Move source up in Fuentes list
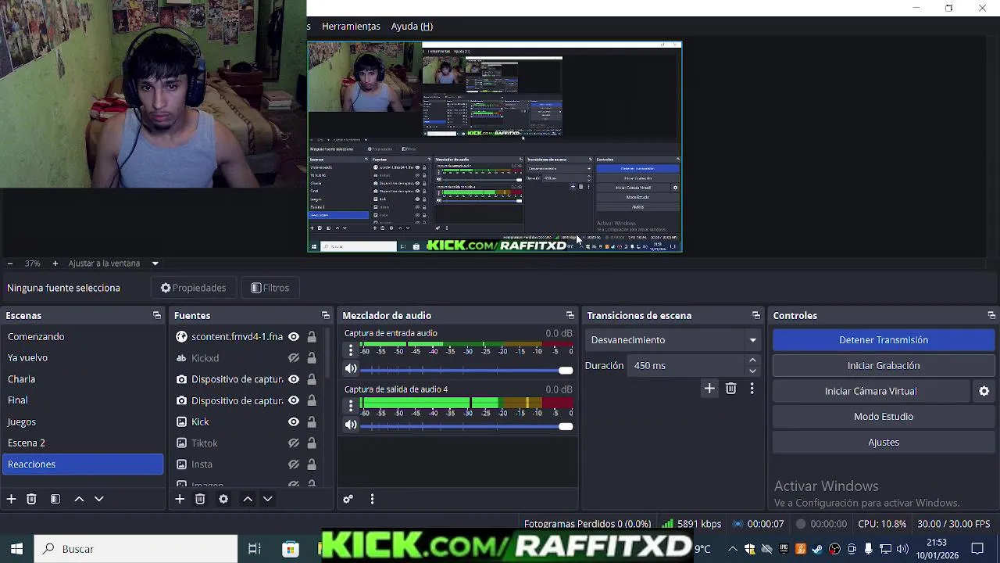Screen dimensions: 1000x563 click(248, 499)
